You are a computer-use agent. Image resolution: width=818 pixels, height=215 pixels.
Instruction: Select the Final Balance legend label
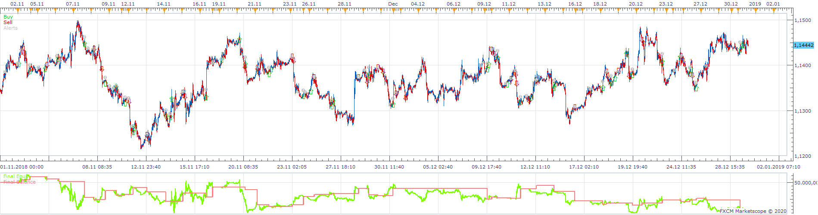pyautogui.click(x=19, y=182)
